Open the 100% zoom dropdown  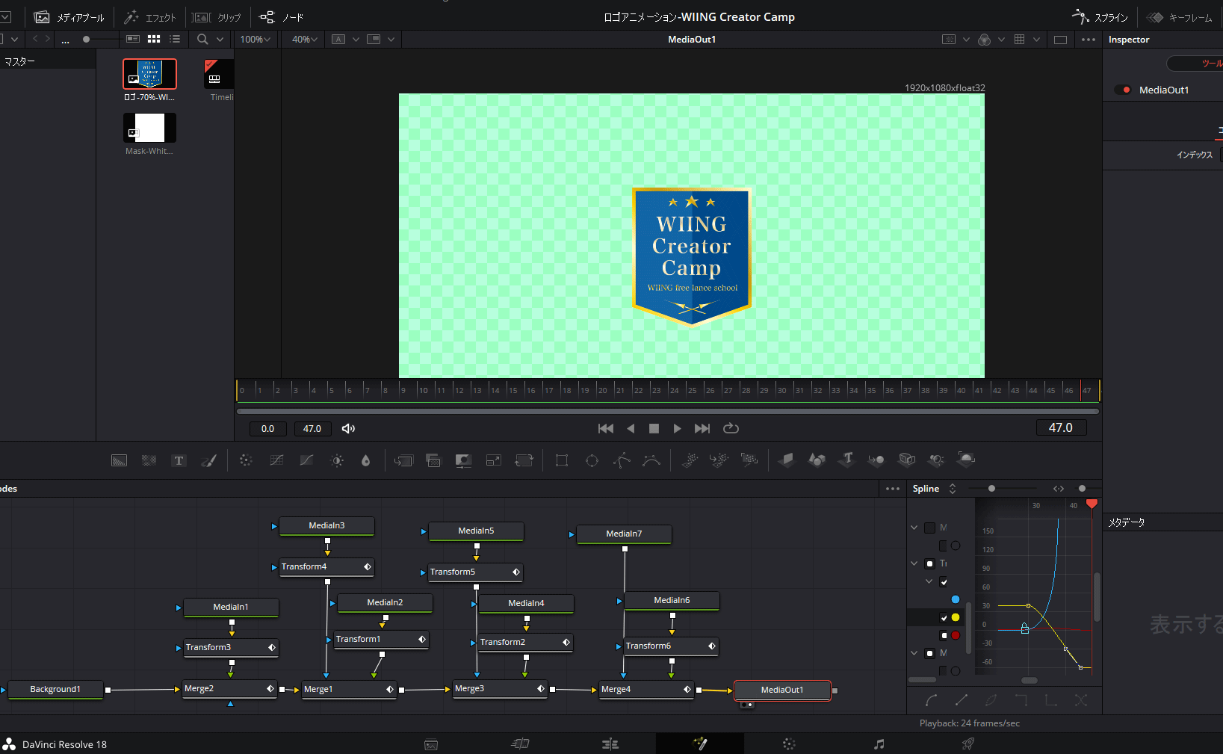256,40
